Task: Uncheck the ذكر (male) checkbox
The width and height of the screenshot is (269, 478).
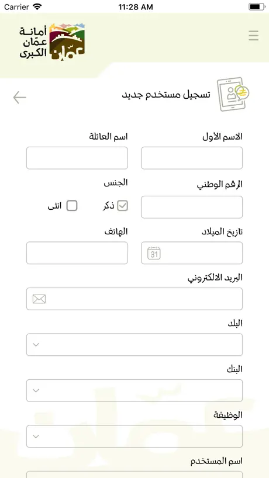Action: (x=123, y=206)
